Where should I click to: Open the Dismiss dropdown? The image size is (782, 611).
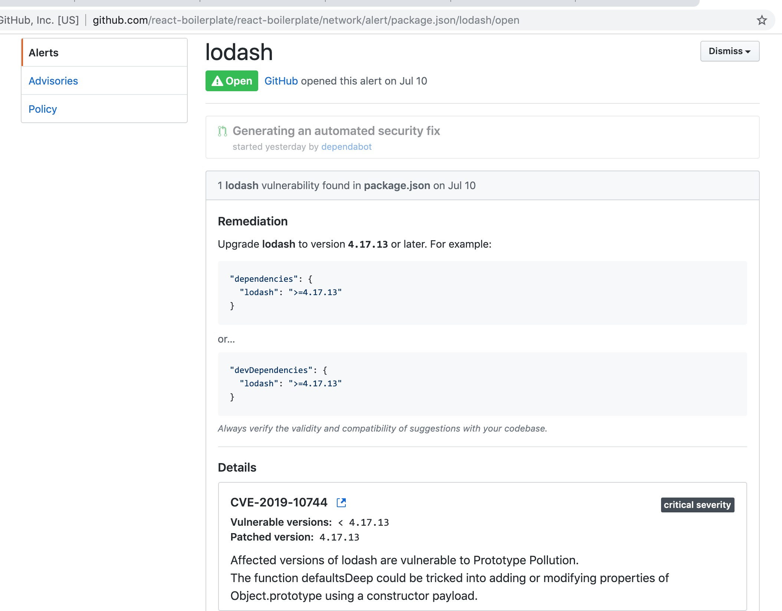click(x=729, y=51)
